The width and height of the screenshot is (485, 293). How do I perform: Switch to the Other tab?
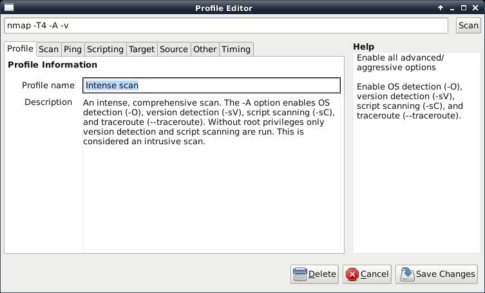coord(205,49)
